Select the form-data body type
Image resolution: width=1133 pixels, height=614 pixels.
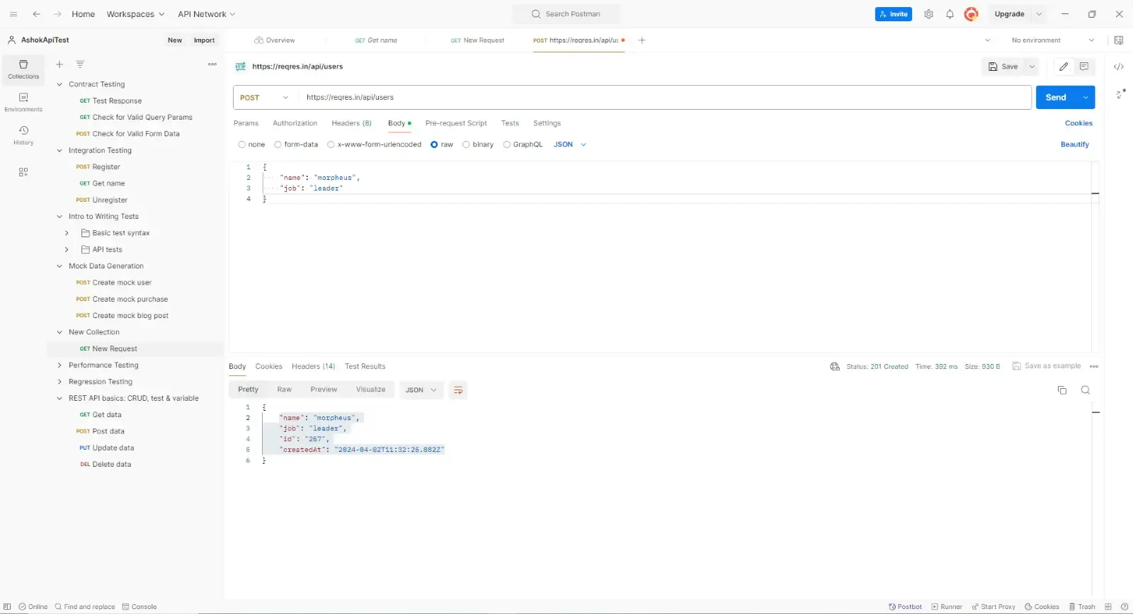pos(278,144)
